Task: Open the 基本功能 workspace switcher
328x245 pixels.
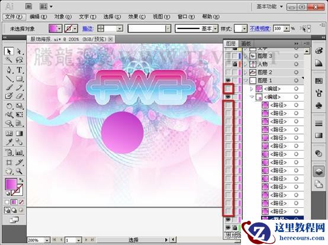Action: tap(270, 6)
